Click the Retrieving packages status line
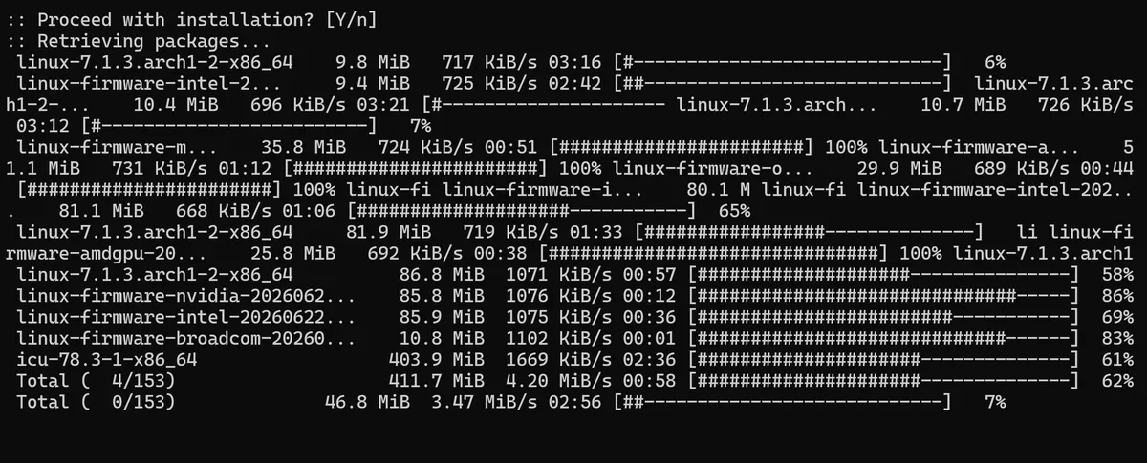This screenshot has height=463, width=1147. 138,41
